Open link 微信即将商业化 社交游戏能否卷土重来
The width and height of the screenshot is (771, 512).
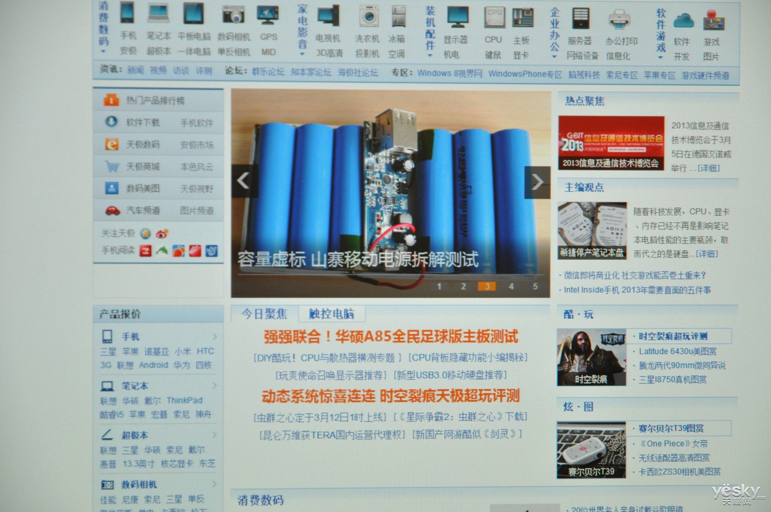click(x=635, y=275)
